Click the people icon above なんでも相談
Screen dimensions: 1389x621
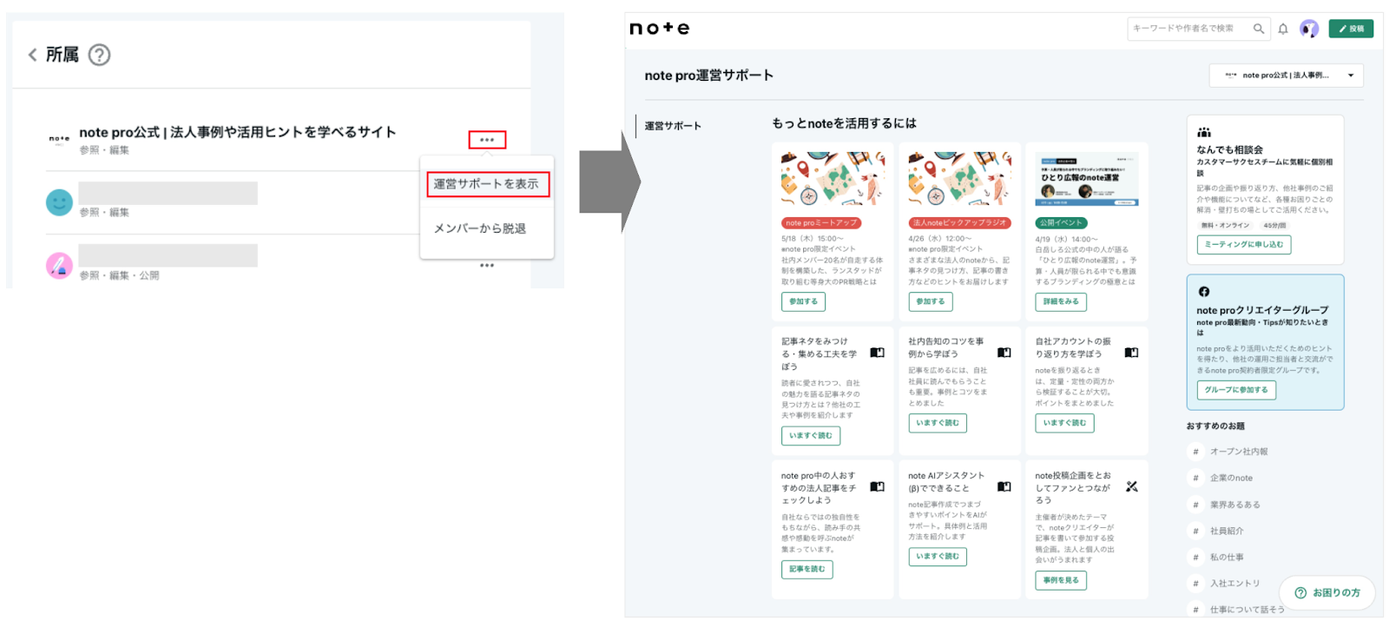[1204, 133]
